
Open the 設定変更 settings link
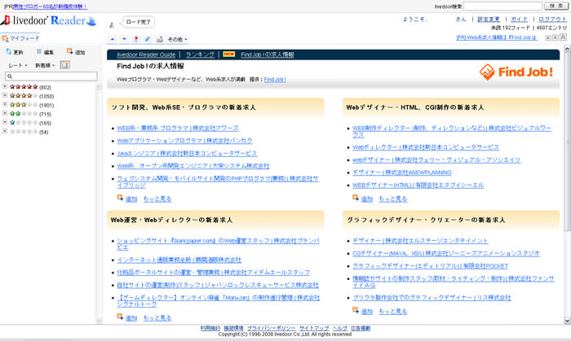pos(489,20)
